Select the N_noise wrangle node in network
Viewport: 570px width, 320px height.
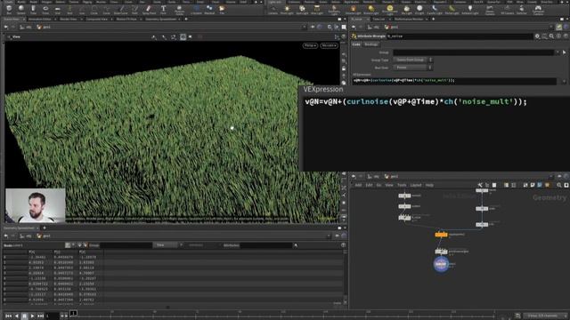click(x=404, y=217)
